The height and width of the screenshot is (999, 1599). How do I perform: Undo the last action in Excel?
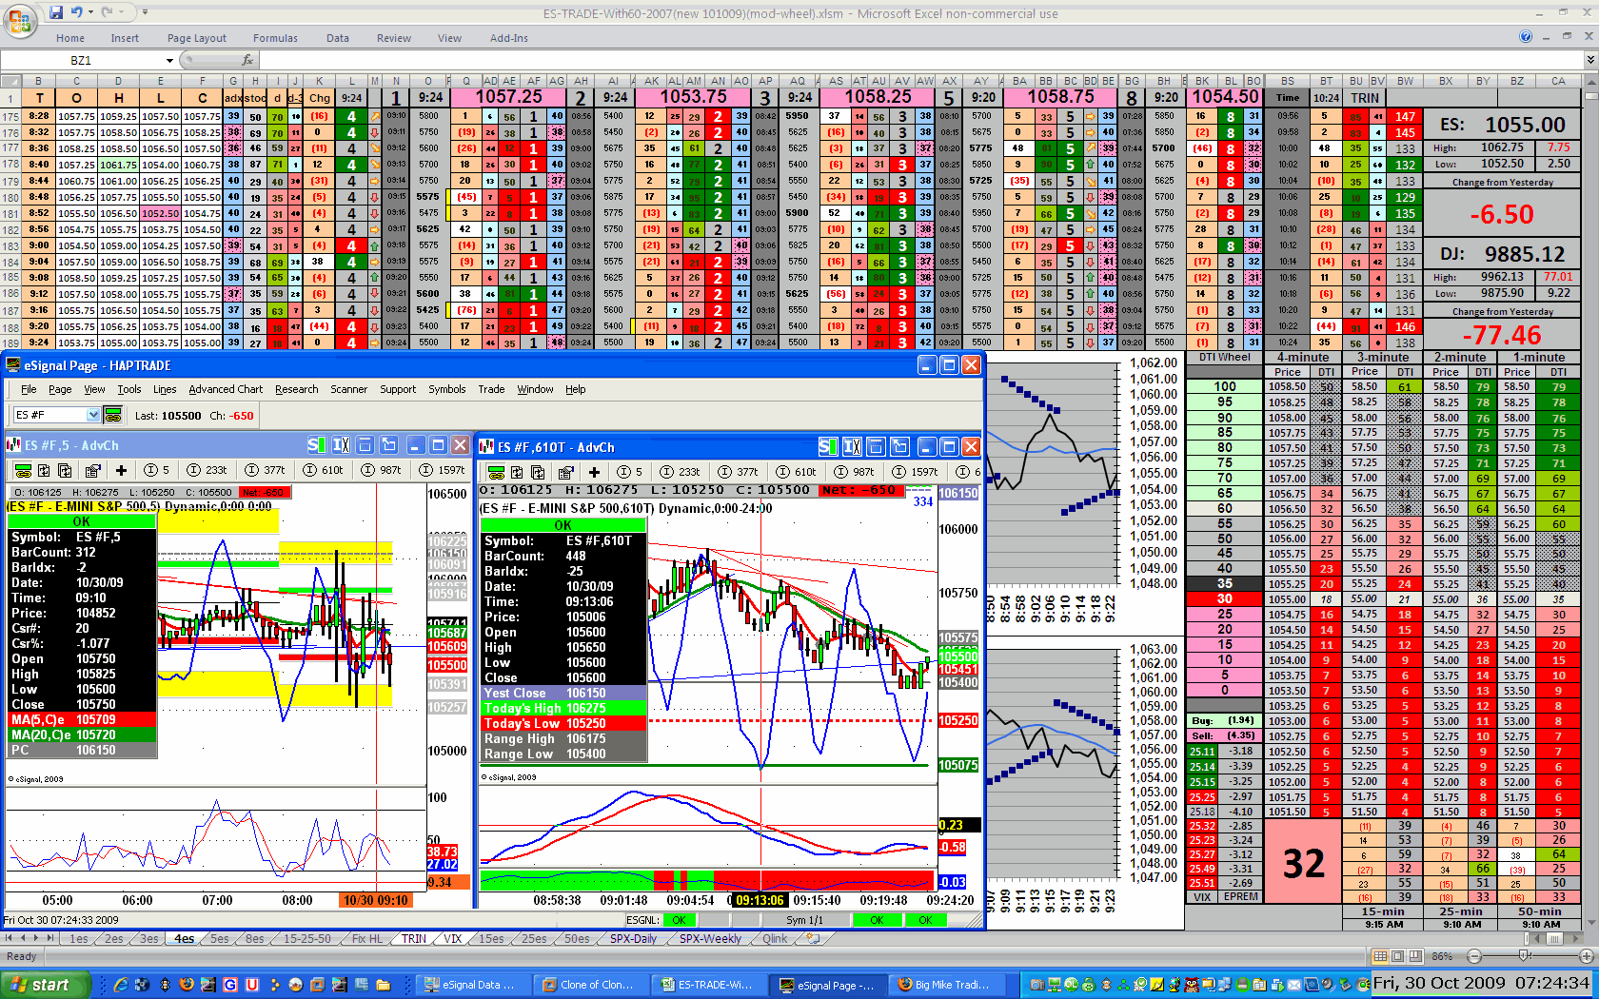(x=76, y=12)
